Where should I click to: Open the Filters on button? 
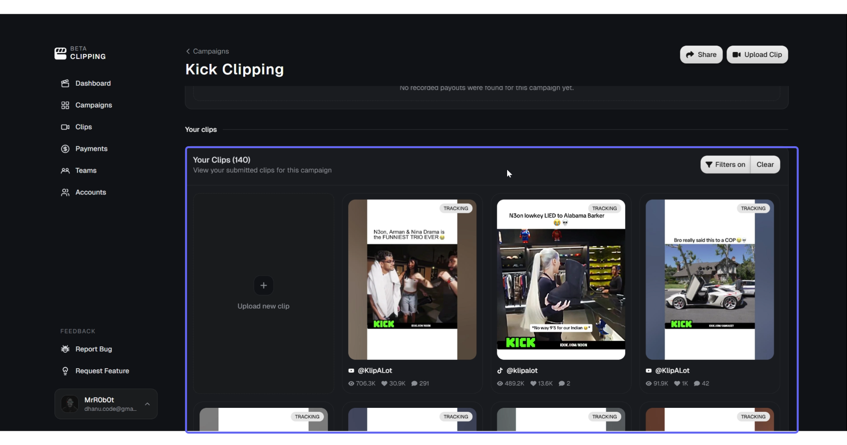[725, 165]
